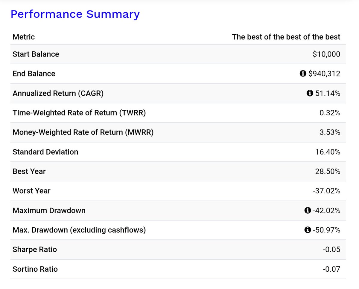Open the info icon next to 51.14% CAGR
359x289 pixels.
(310, 93)
